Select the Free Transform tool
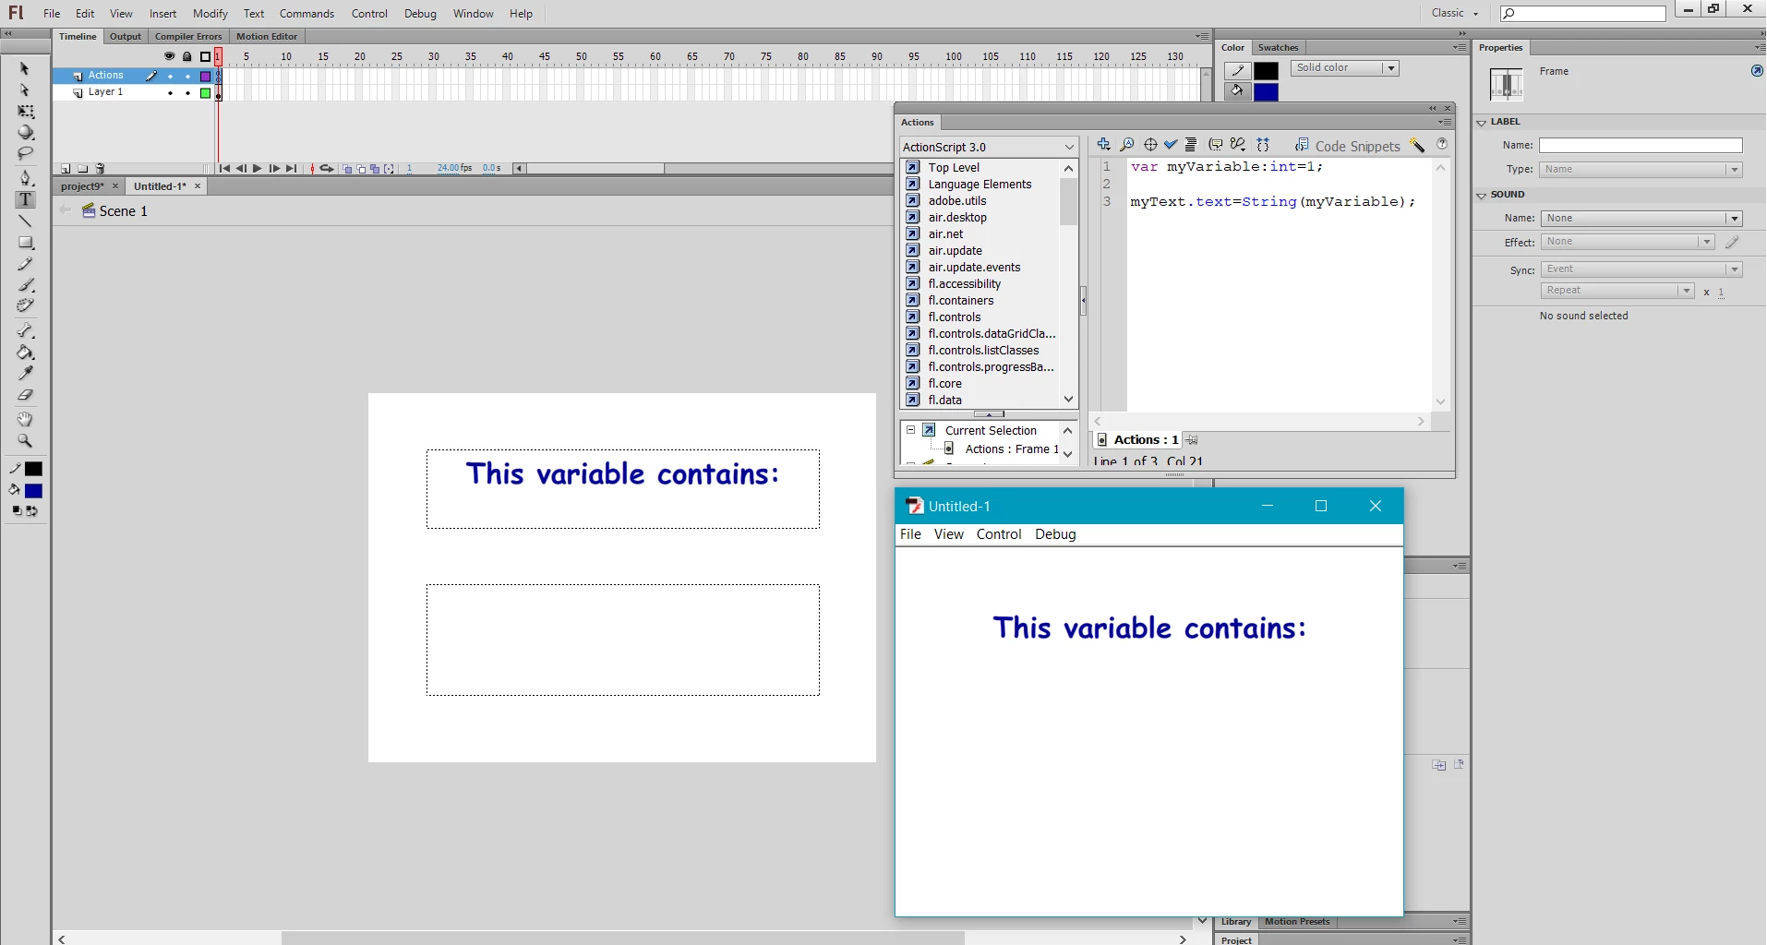Image resolution: width=1767 pixels, height=945 pixels. [x=25, y=112]
